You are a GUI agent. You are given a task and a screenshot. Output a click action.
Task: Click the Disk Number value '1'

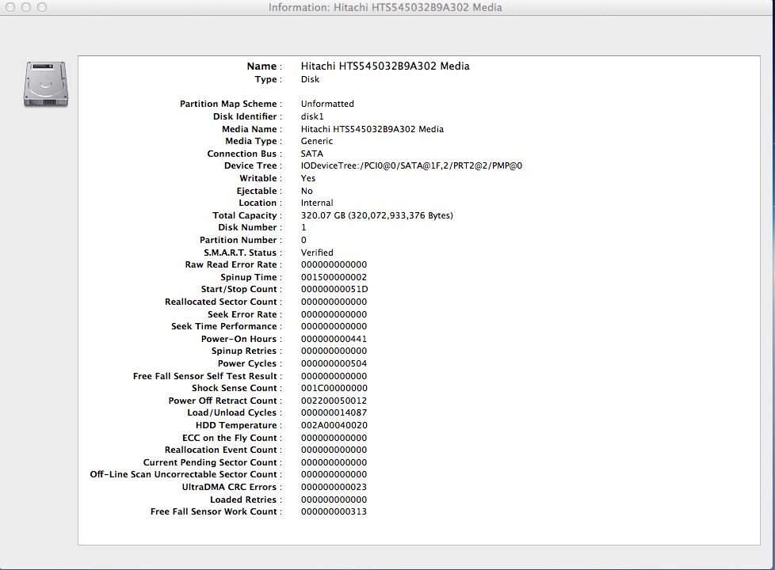304,228
